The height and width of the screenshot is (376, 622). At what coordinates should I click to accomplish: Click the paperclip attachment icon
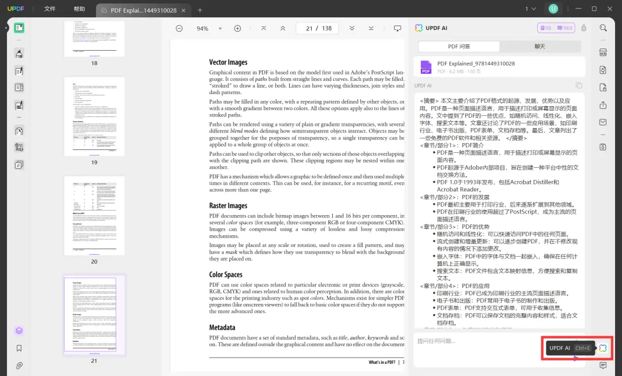click(x=19, y=365)
